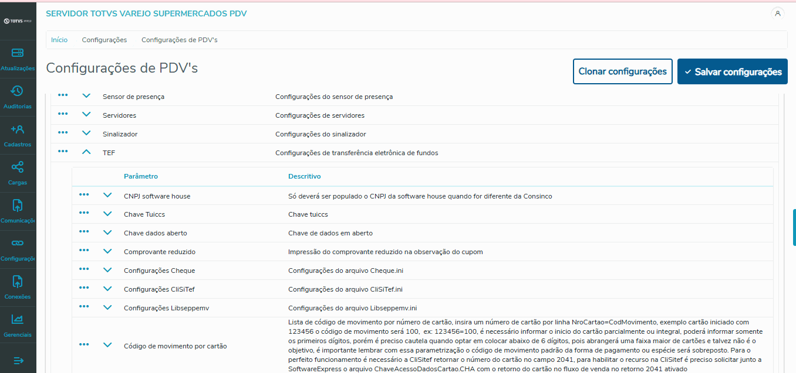This screenshot has height=373, width=796.
Task: Open options menu for Servidores row
Action: point(63,114)
